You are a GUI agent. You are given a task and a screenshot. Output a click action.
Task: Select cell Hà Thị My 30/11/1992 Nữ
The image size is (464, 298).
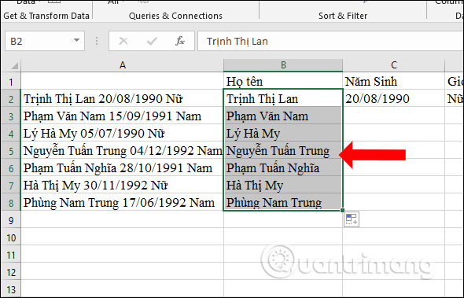122,186
